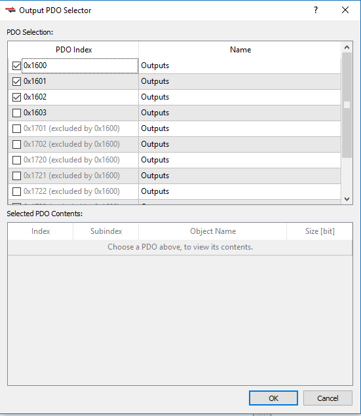The width and height of the screenshot is (361, 416).
Task: Click the Outputs cell in 0x1722 row
Action: tap(240, 191)
